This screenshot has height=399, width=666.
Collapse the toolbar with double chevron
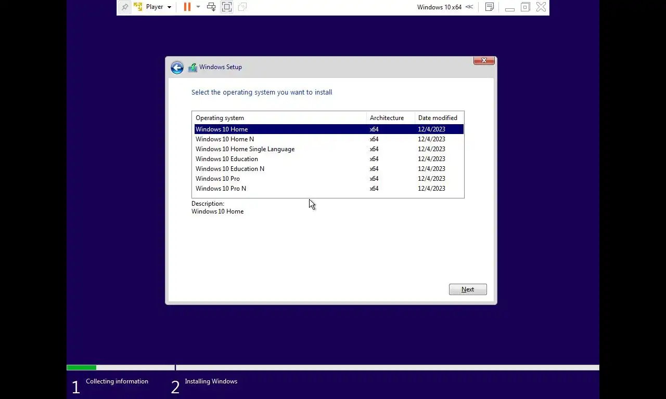[x=469, y=7]
